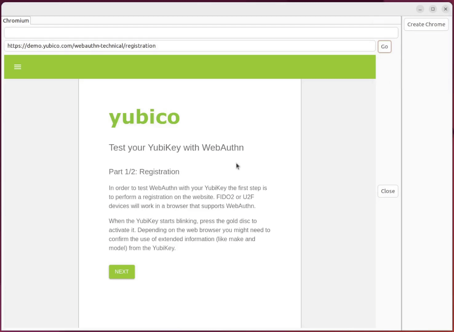Viewport: 454px width, 332px height.
Task: Open the hamburger navigation menu
Action: (x=17, y=67)
